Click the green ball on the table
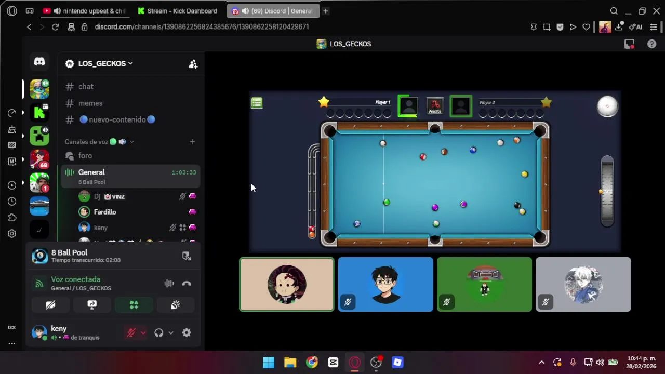This screenshot has height=374, width=665. 387,203
